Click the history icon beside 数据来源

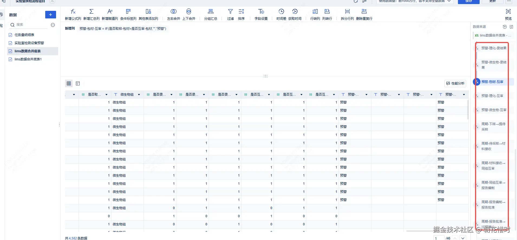pos(505,27)
